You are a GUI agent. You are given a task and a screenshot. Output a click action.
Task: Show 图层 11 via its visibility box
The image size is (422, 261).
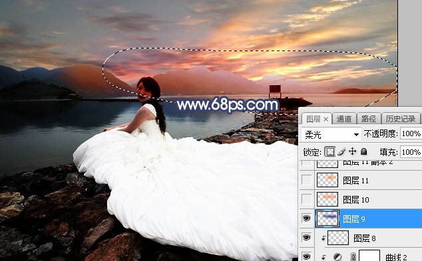pos(306,180)
